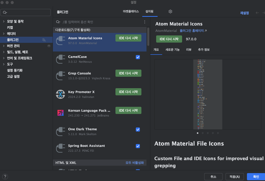Expand the 빌드, 실행, 배포 node
The width and height of the screenshot is (265, 181).
click(x=4, y=52)
